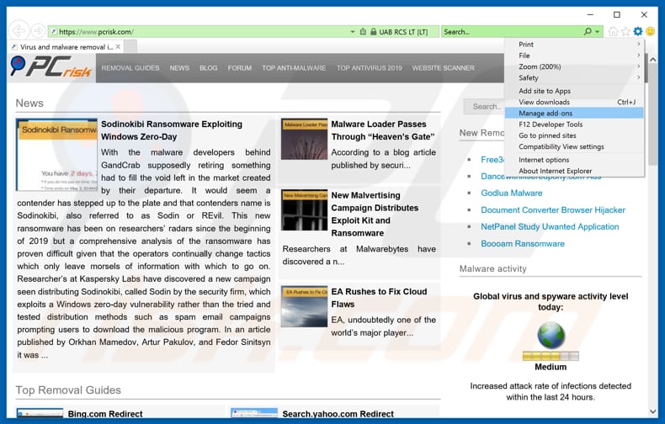Go to BLOG section
Screen dimensions: 665x424
pyautogui.click(x=208, y=68)
